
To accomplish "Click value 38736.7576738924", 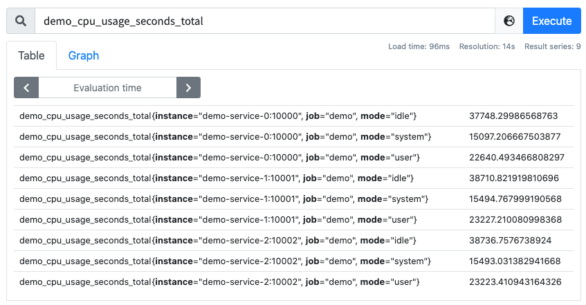I will (x=511, y=241).
